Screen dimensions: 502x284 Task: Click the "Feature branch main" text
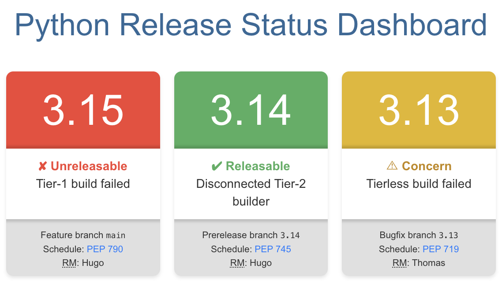point(83,235)
